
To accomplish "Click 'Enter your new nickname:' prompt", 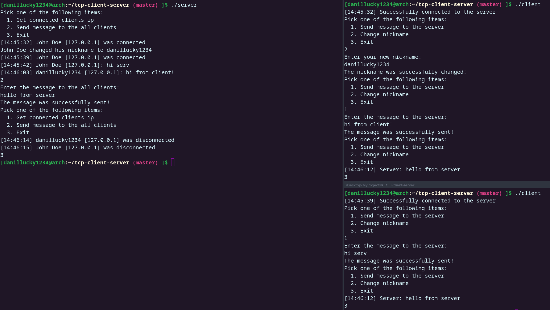I will point(383,57).
